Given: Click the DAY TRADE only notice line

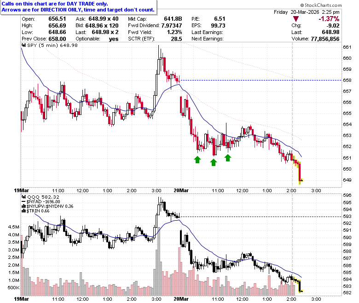Looking at the screenshot, I should pyautogui.click(x=55, y=4).
